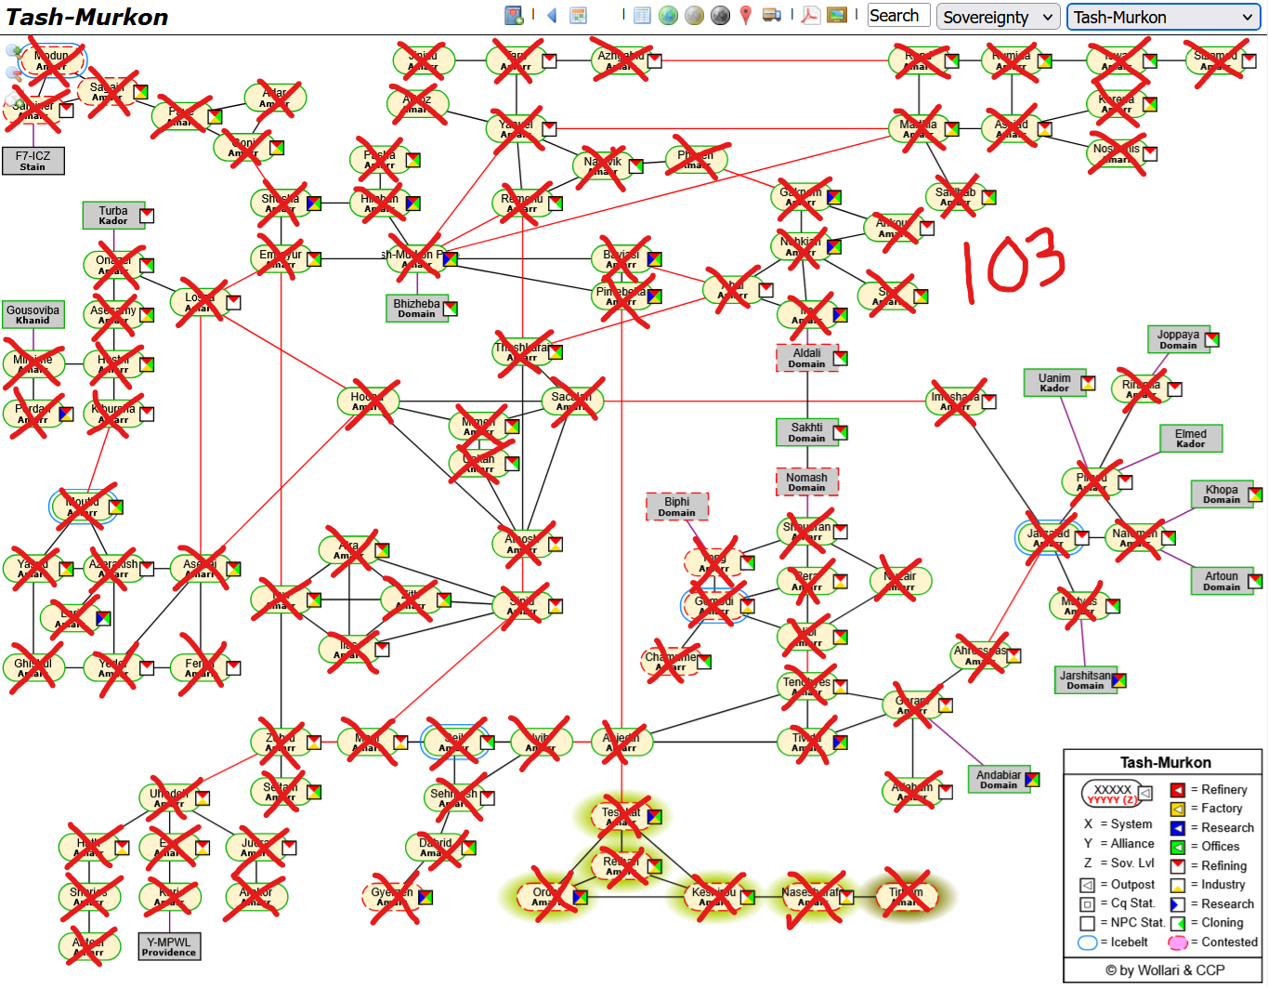
Task: Click the dark gray sphere icon
Action: (720, 15)
